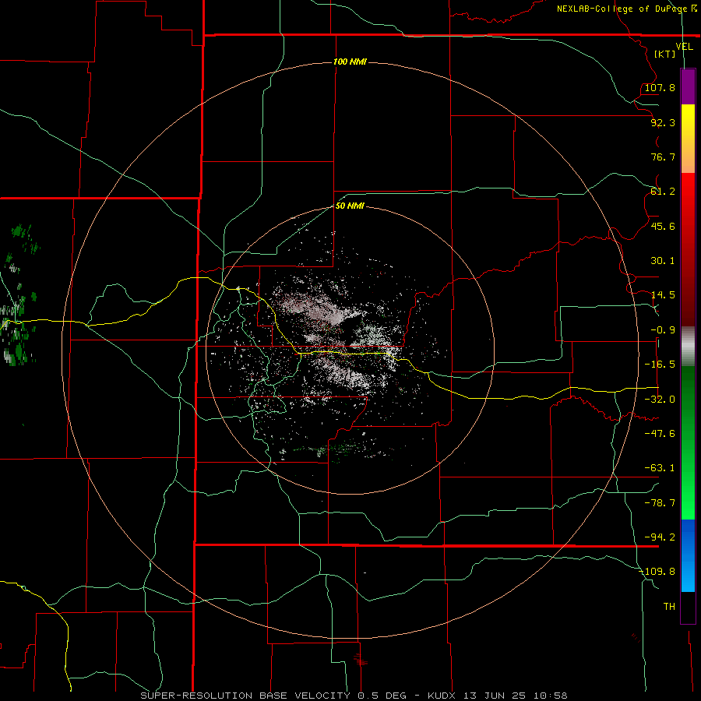Click the -16.5 velocity scale value
Screen dimensions: 701x701
tap(660, 365)
